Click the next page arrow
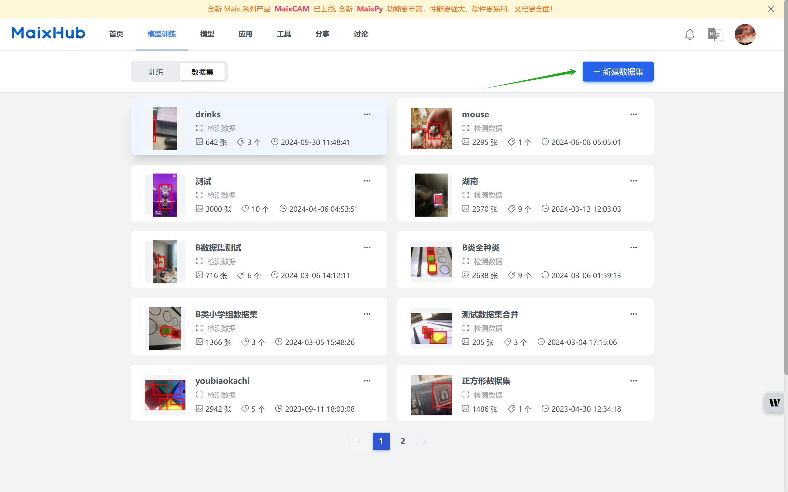 pyautogui.click(x=424, y=441)
